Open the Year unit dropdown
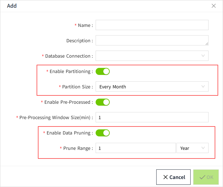This screenshot has height=187, width=223. [192, 148]
